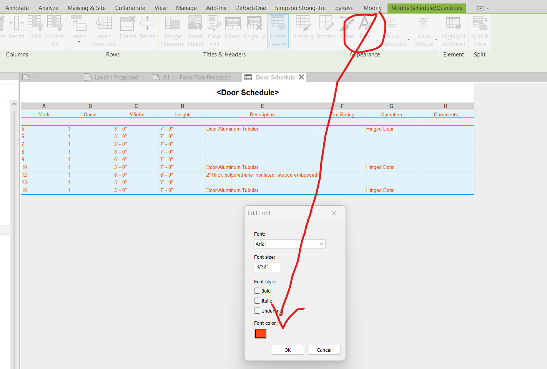The height and width of the screenshot is (369, 547).
Task: Cancel the Edit Font dialog
Action: (324, 350)
